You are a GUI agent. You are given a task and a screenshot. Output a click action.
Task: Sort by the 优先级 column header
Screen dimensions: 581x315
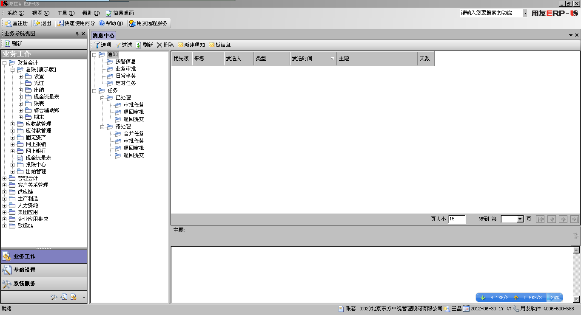tap(182, 59)
